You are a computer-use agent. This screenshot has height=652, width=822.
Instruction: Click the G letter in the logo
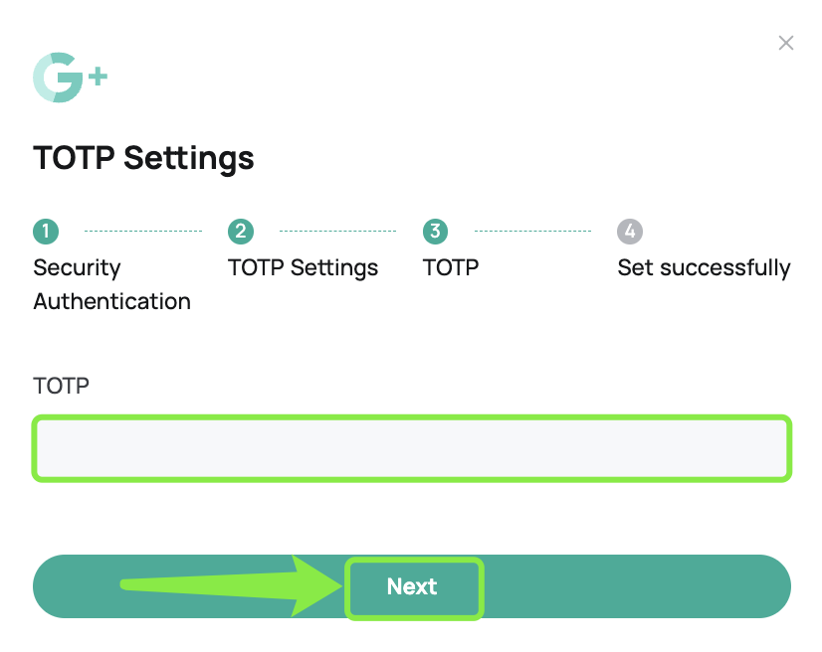[58, 78]
